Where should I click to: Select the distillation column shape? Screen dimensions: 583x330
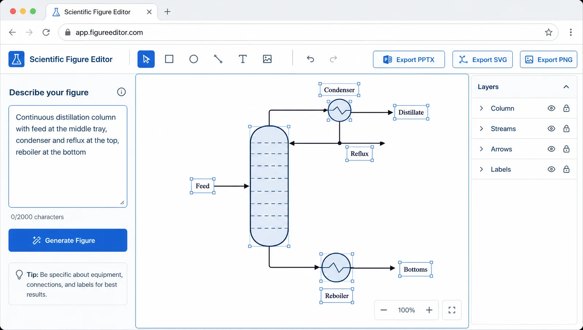tap(269, 186)
